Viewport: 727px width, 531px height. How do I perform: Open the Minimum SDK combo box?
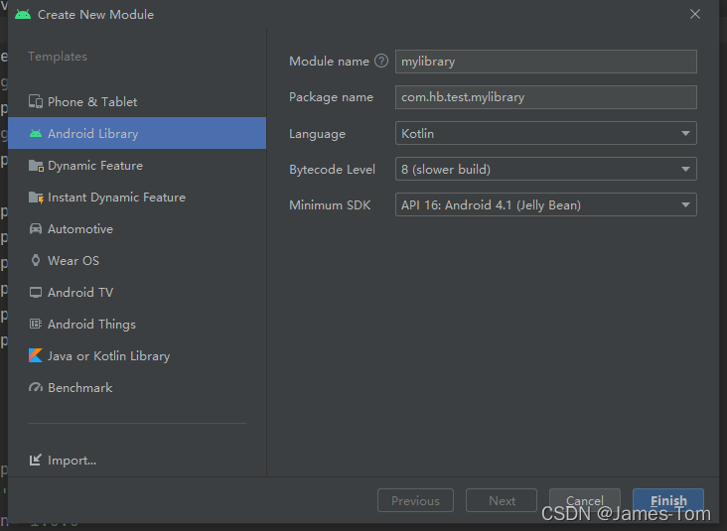point(545,204)
